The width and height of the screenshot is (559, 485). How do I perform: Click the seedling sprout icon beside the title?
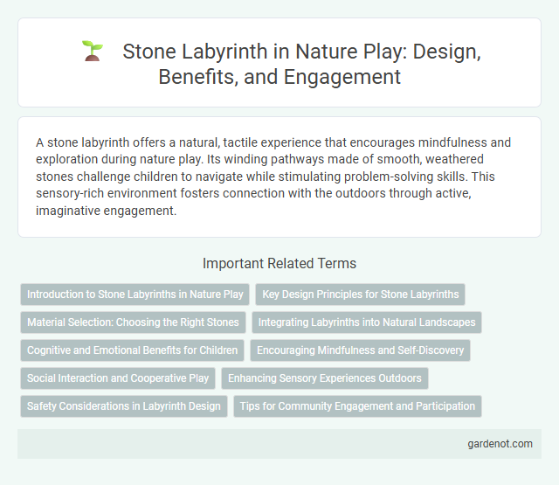coord(93,51)
